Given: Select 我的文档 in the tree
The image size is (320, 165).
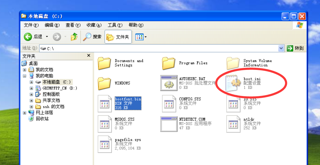Looking at the screenshot, I should (44, 70).
